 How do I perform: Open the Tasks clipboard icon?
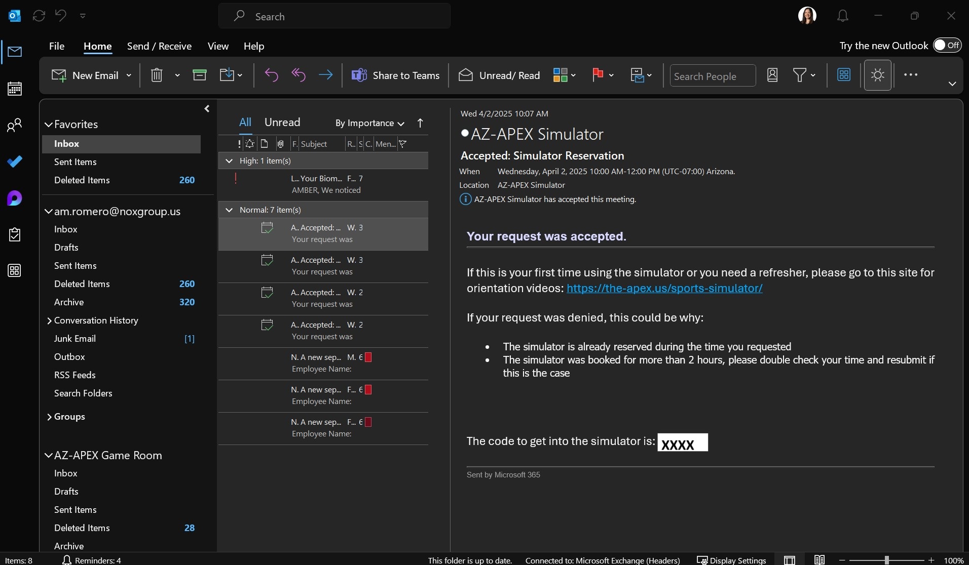[x=15, y=234]
